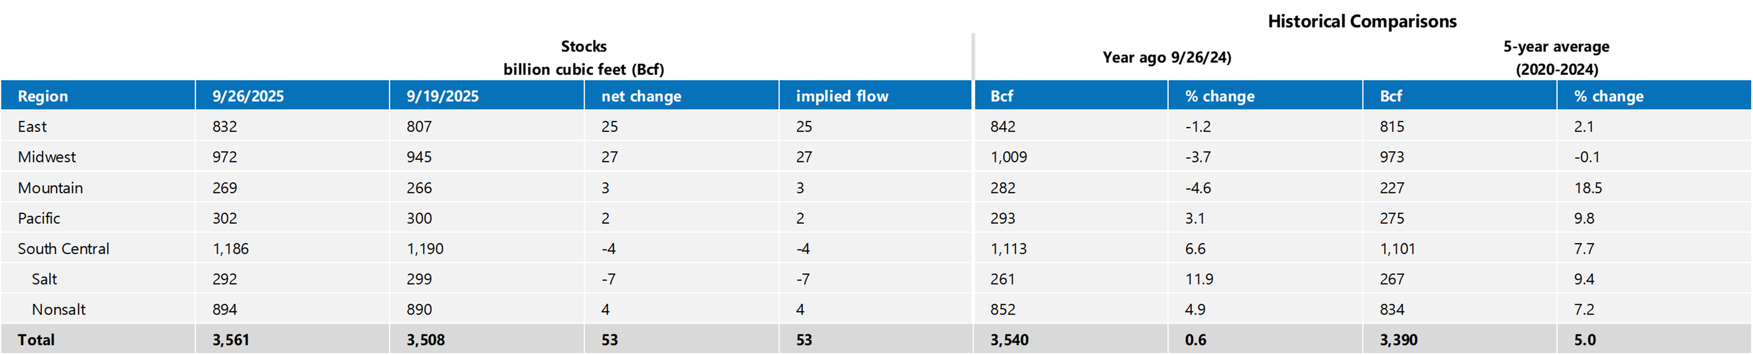Click the Salt sub-region label
This screenshot has height=355, width=1753.
click(x=44, y=279)
